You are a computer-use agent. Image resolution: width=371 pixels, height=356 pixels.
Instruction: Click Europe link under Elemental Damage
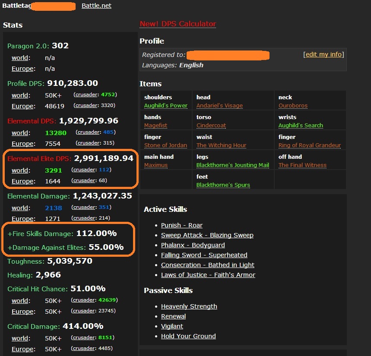[x=22, y=219]
